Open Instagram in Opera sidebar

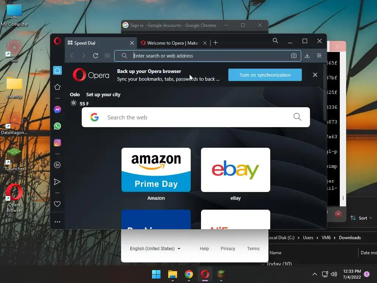pyautogui.click(x=57, y=143)
